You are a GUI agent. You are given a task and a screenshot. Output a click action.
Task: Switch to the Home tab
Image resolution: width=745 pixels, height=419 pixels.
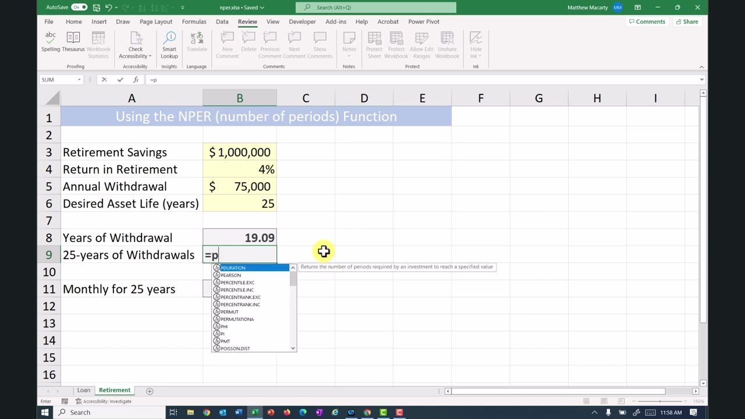pos(73,22)
